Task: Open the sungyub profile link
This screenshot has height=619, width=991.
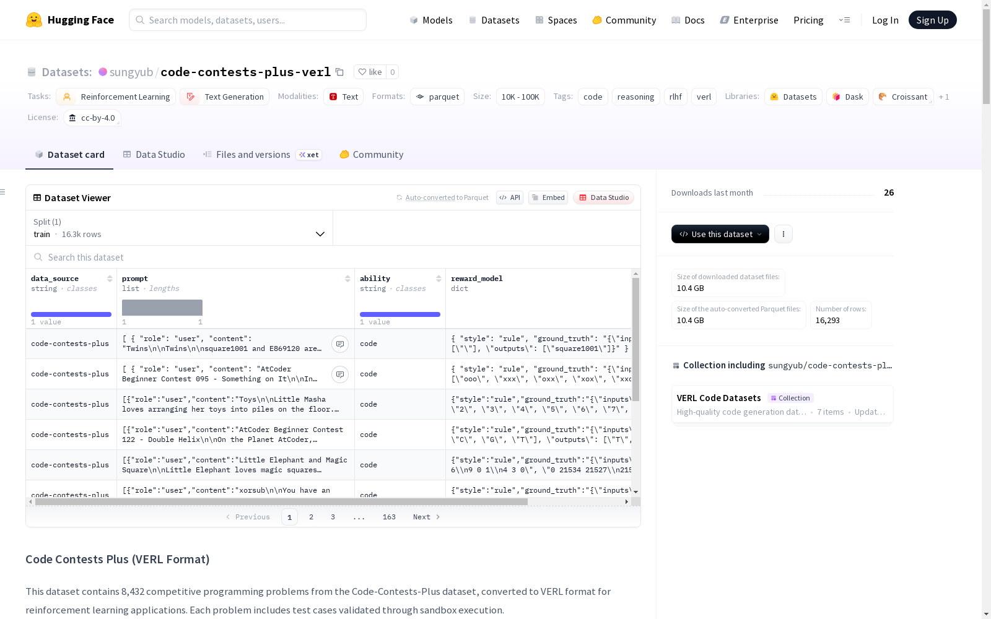Action: [131, 72]
